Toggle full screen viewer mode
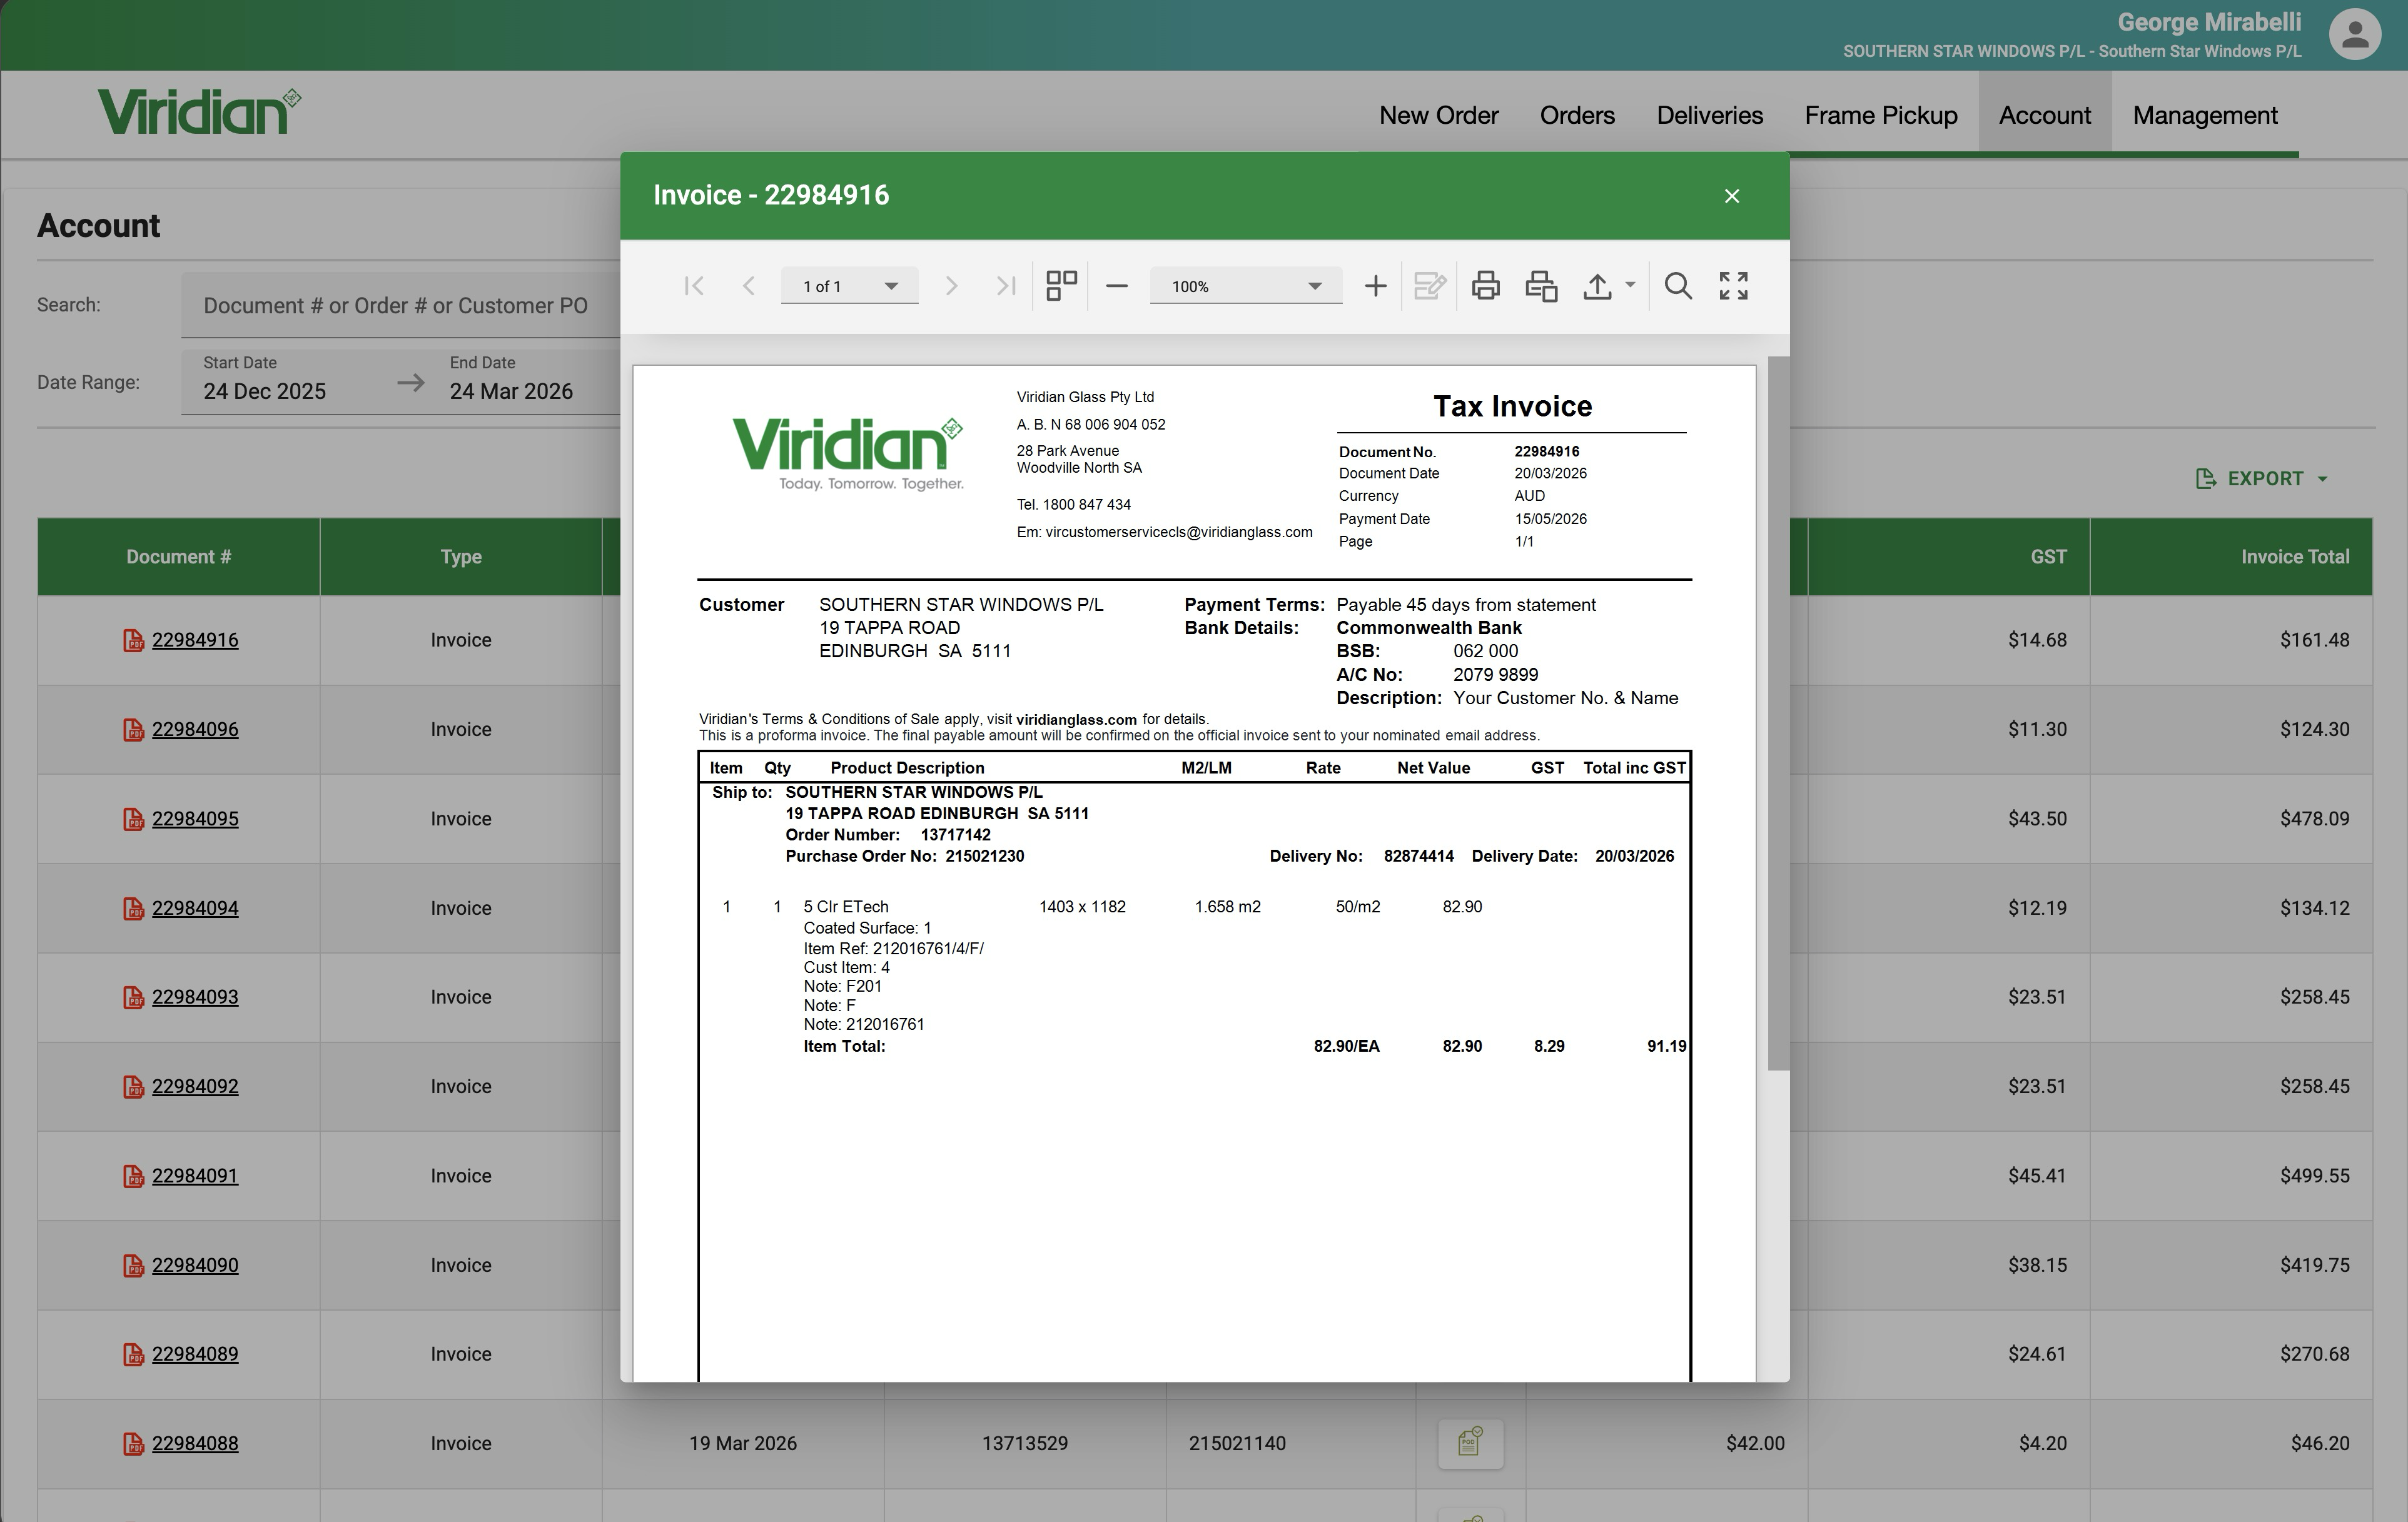 1733,286
